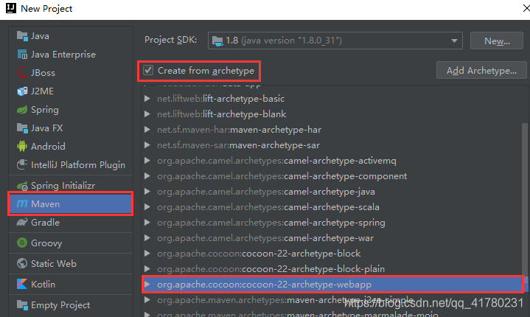Click the Static Web globe icon
The width and height of the screenshot is (530, 317).
[22, 264]
